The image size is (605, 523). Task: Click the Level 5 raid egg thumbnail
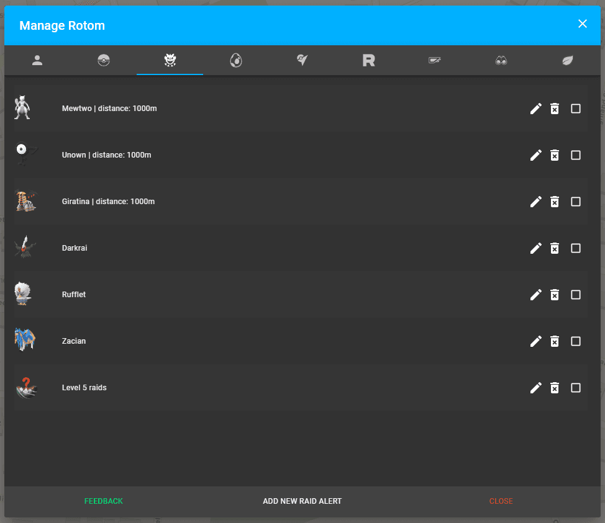pos(26,387)
